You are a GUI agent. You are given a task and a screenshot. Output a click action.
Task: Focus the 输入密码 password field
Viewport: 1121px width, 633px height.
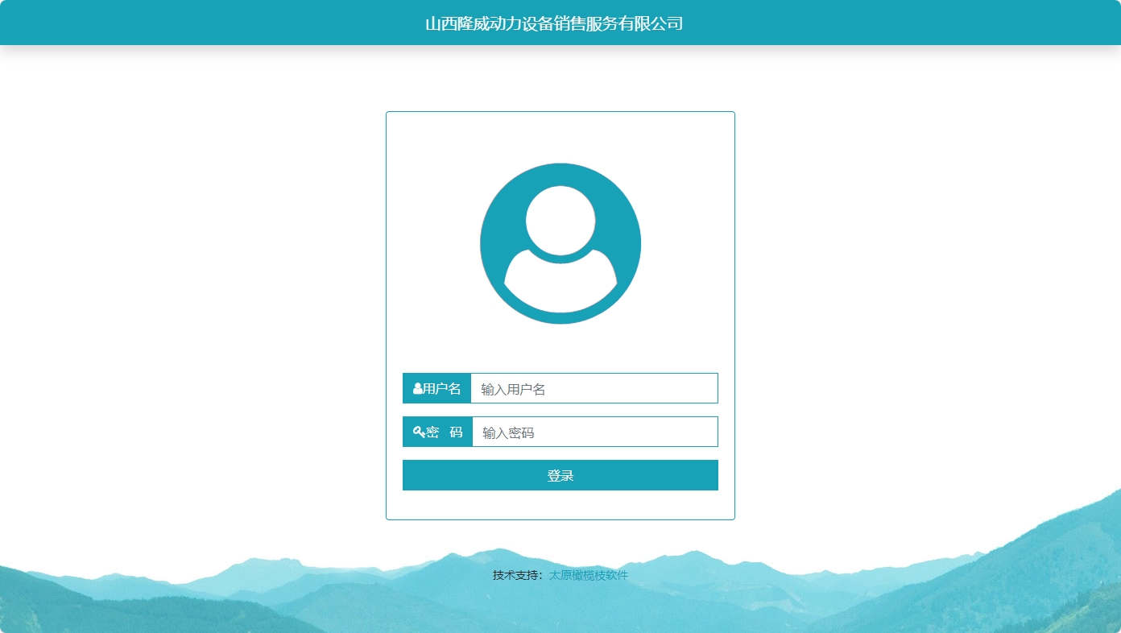click(x=594, y=432)
